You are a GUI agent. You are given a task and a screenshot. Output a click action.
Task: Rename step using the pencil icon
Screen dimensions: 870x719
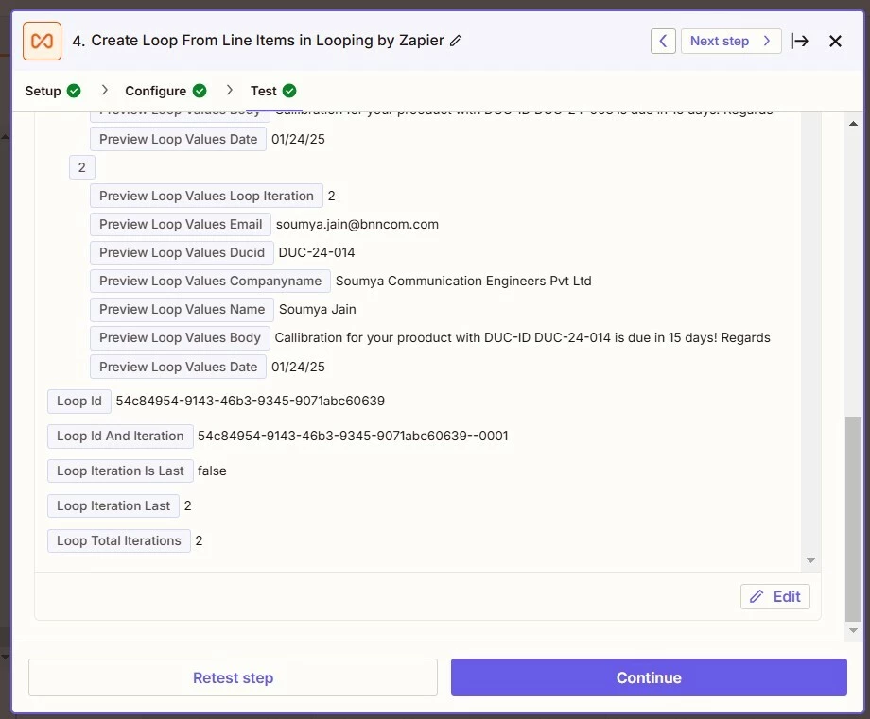[x=456, y=41]
